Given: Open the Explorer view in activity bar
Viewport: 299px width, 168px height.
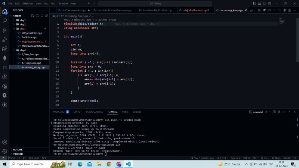Looking at the screenshot, I should click(x=4, y=12).
